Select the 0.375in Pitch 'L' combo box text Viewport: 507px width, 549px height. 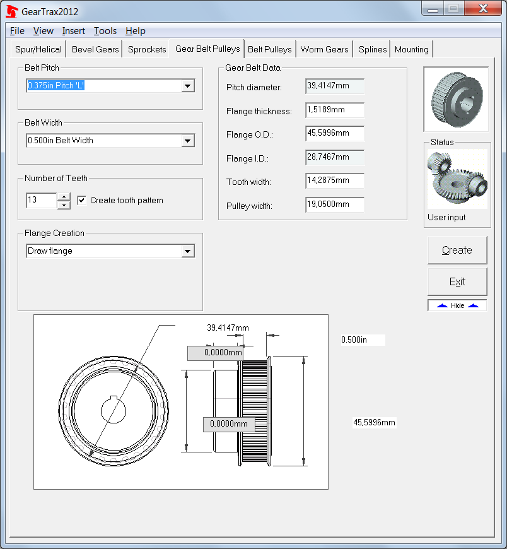55,85
